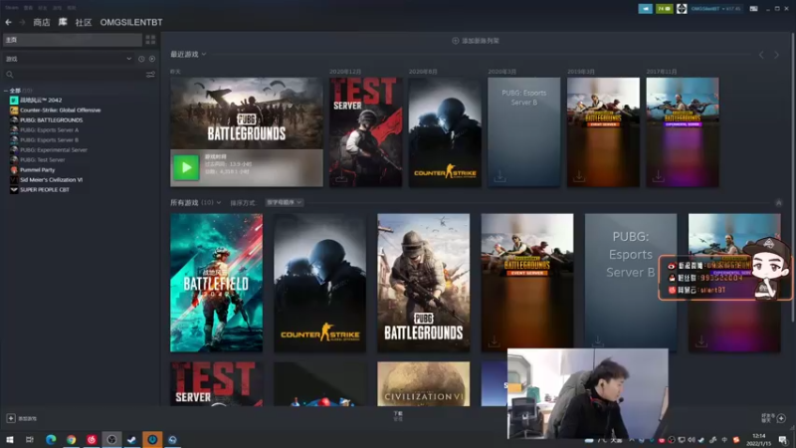Collapse the 全部 games list group
The height and width of the screenshot is (448, 796).
pos(6,91)
